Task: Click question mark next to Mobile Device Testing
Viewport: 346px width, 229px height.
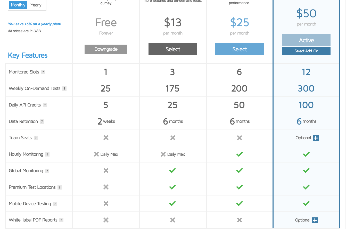Action: (x=55, y=204)
